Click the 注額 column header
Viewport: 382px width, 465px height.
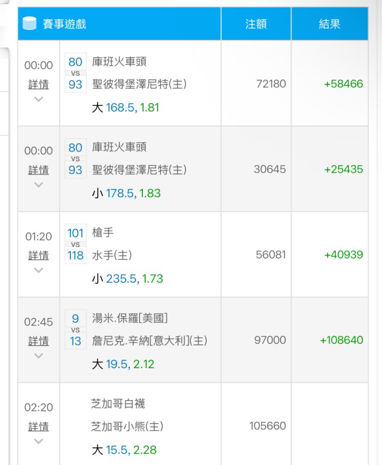[256, 25]
